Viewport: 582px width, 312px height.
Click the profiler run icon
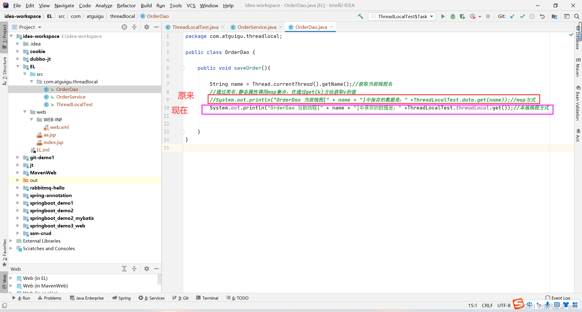click(473, 16)
